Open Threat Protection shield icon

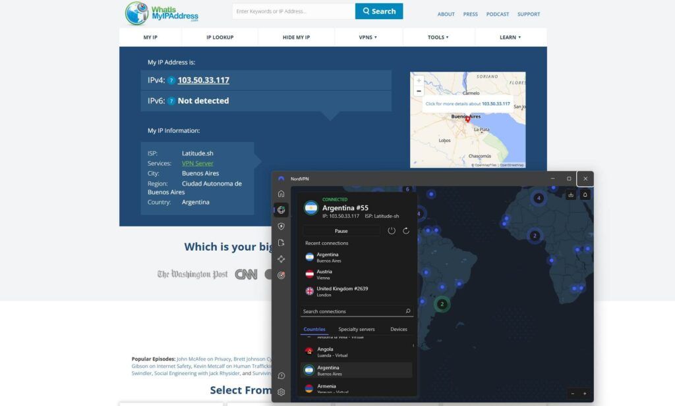[281, 226]
